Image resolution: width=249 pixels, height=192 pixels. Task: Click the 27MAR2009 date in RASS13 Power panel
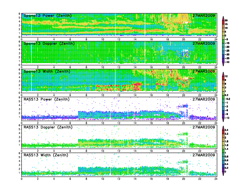(204, 99)
